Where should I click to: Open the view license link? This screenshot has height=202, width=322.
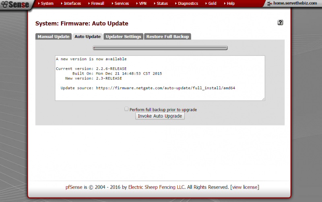245,187
